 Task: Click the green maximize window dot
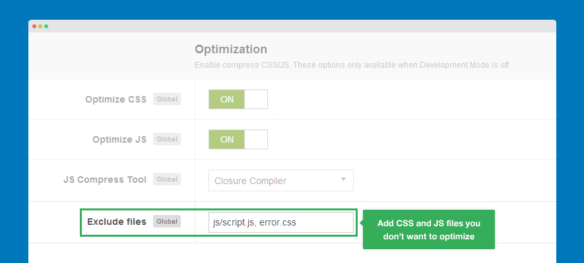pyautogui.click(x=46, y=26)
